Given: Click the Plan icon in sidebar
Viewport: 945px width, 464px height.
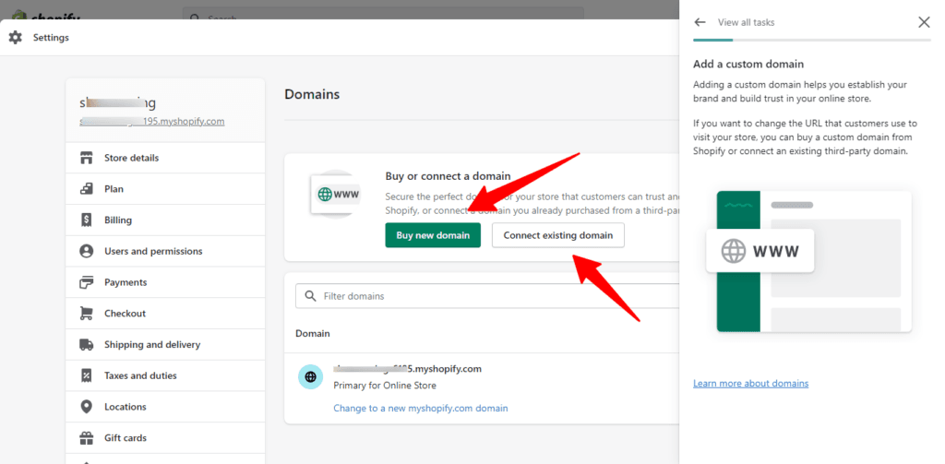Looking at the screenshot, I should tap(86, 188).
